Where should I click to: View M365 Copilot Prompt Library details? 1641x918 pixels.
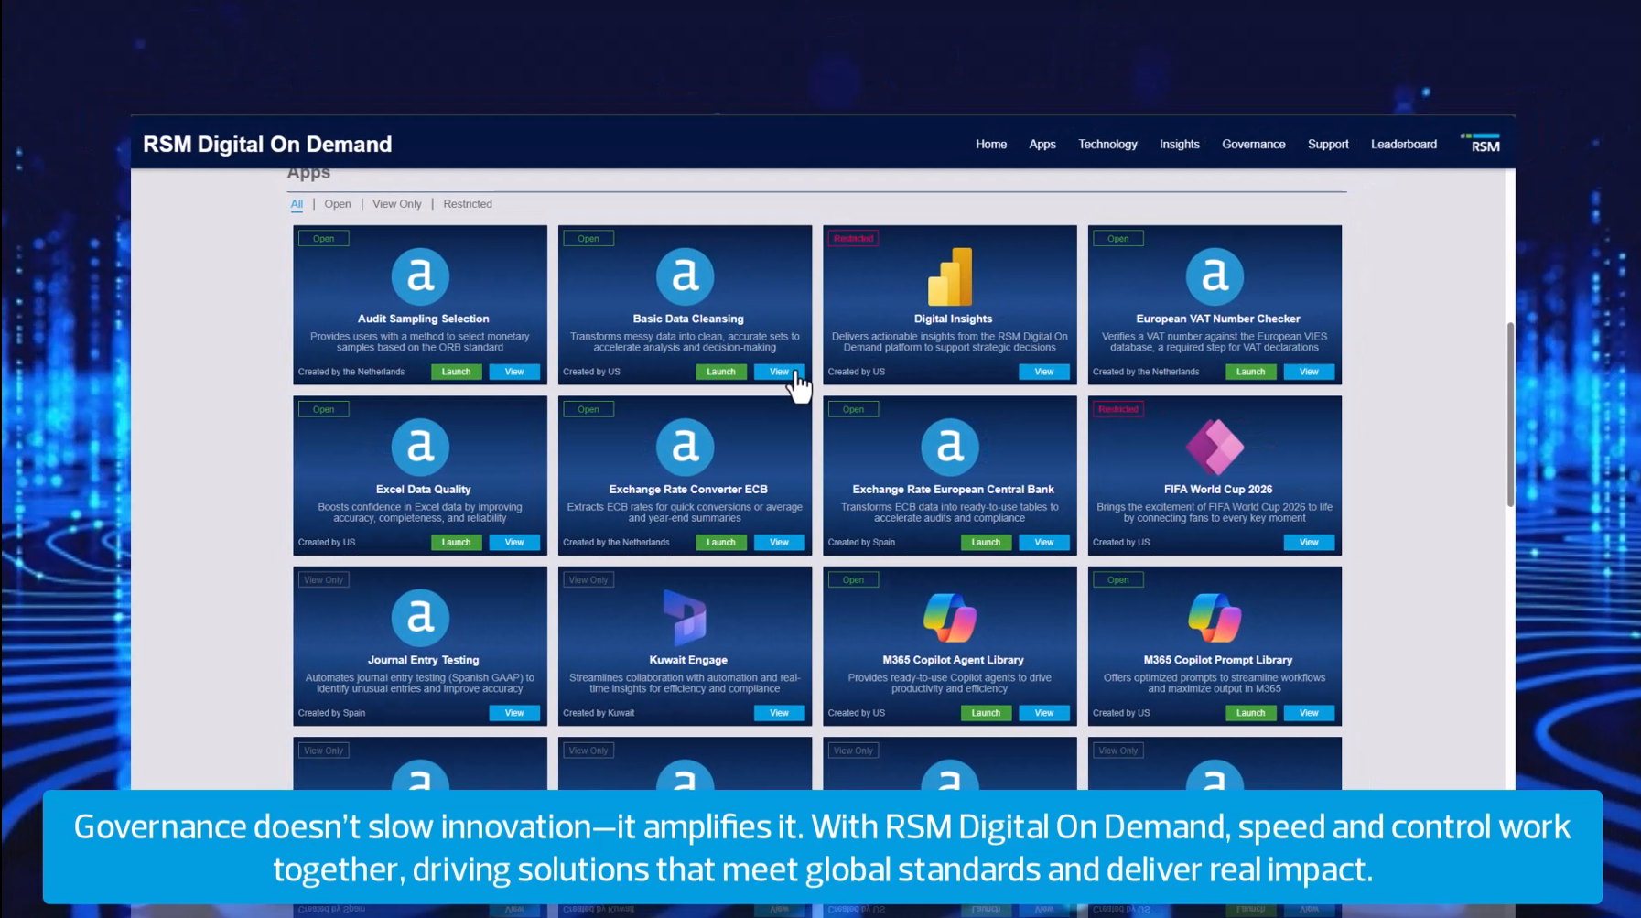1309,713
